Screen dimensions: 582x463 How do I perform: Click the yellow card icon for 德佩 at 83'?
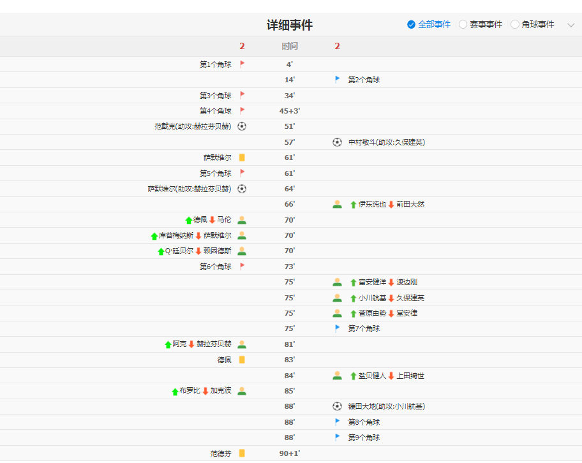pos(242,360)
